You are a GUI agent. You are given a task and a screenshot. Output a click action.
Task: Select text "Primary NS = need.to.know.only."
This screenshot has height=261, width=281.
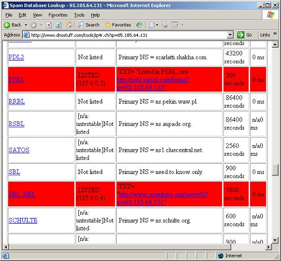click(161, 172)
